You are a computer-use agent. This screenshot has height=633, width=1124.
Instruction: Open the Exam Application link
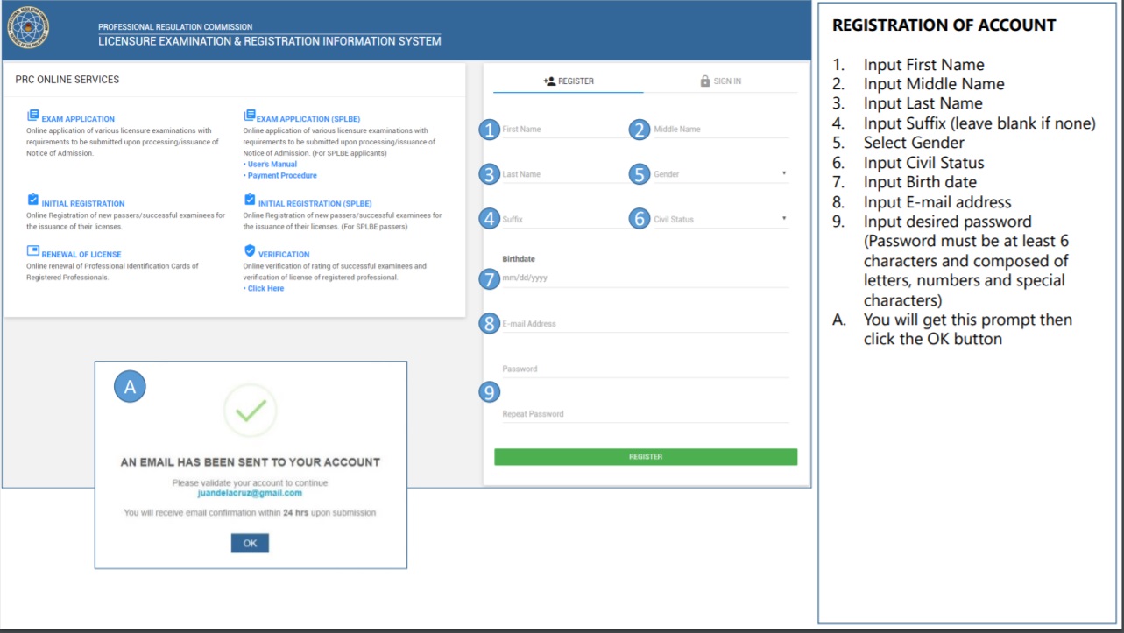coord(78,119)
